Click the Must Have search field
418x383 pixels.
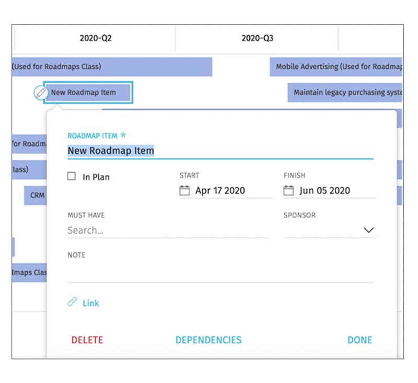(168, 230)
